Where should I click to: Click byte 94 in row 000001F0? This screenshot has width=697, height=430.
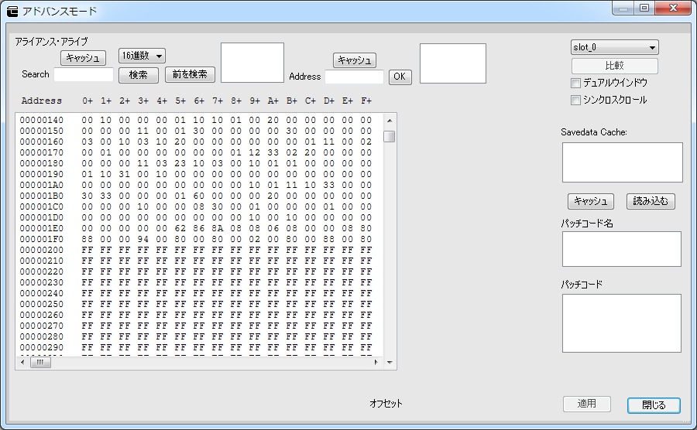click(x=142, y=239)
